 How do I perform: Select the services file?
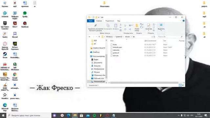point(115,55)
